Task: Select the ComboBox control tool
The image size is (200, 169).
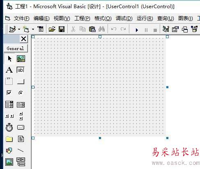Action: point(9,104)
